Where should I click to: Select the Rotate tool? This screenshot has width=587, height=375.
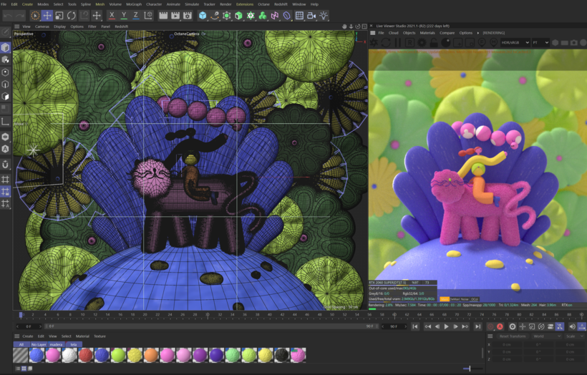tap(71, 16)
